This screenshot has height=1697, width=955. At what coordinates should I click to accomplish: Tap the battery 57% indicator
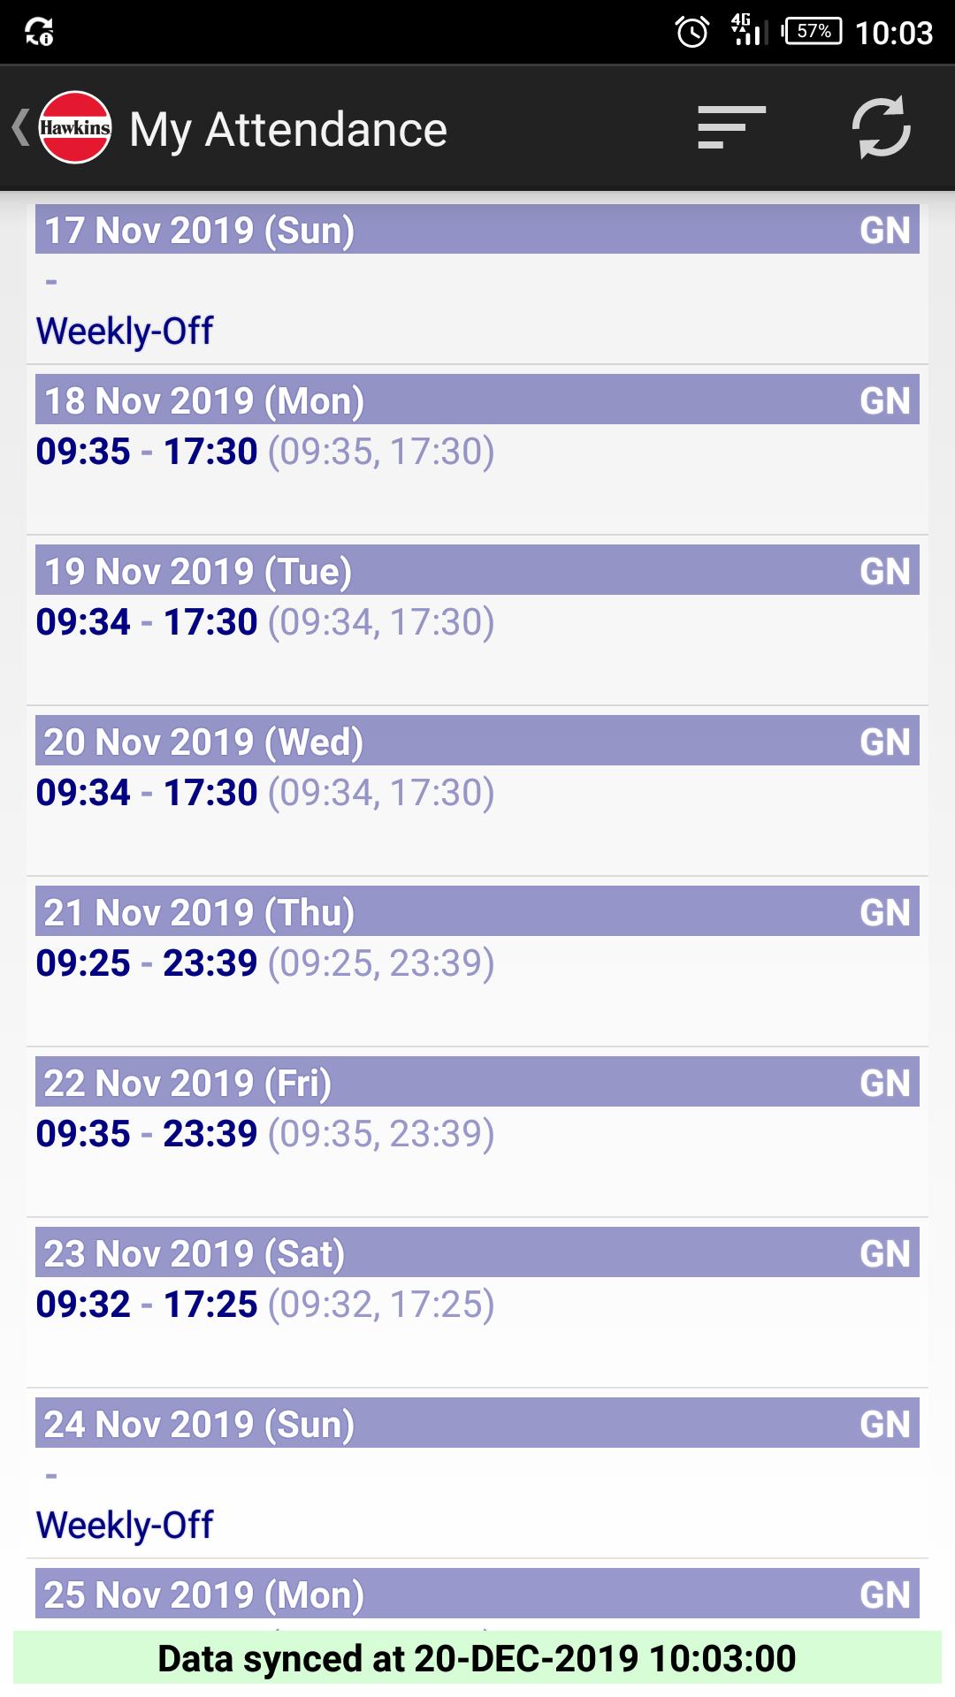(813, 31)
